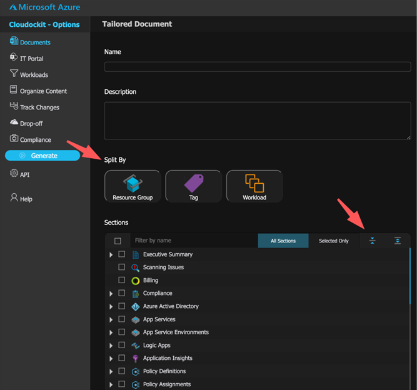Check the Compliance section checkbox
The width and height of the screenshot is (417, 390).
pyautogui.click(x=121, y=292)
